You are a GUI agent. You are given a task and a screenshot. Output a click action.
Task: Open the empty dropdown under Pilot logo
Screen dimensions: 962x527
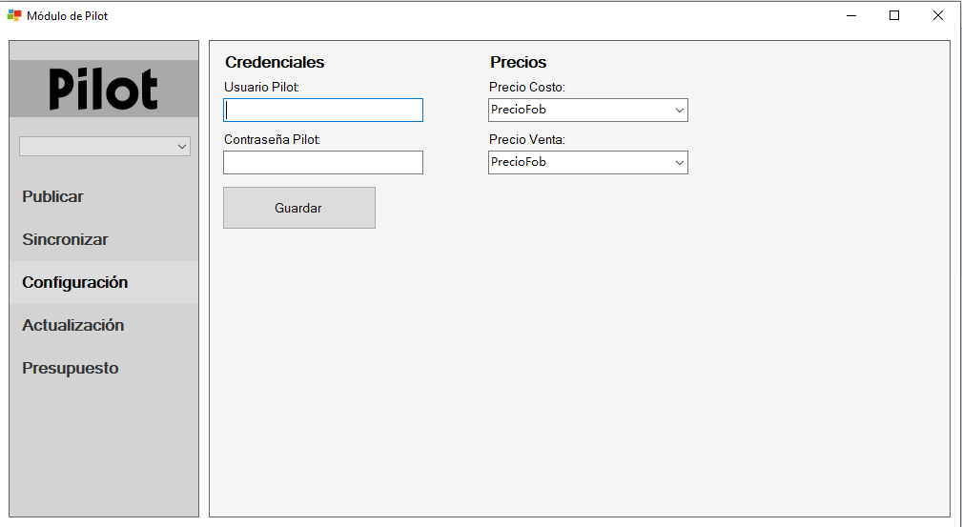(105, 147)
